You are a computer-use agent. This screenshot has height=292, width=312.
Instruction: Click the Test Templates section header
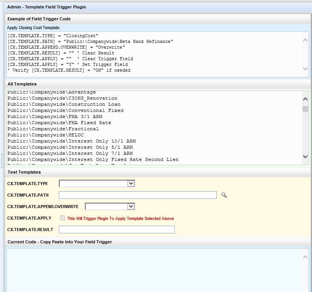24,172
